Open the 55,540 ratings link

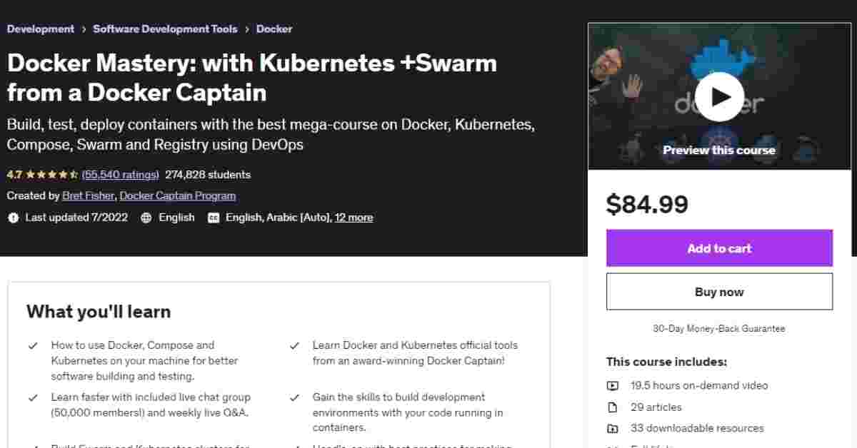pyautogui.click(x=121, y=175)
